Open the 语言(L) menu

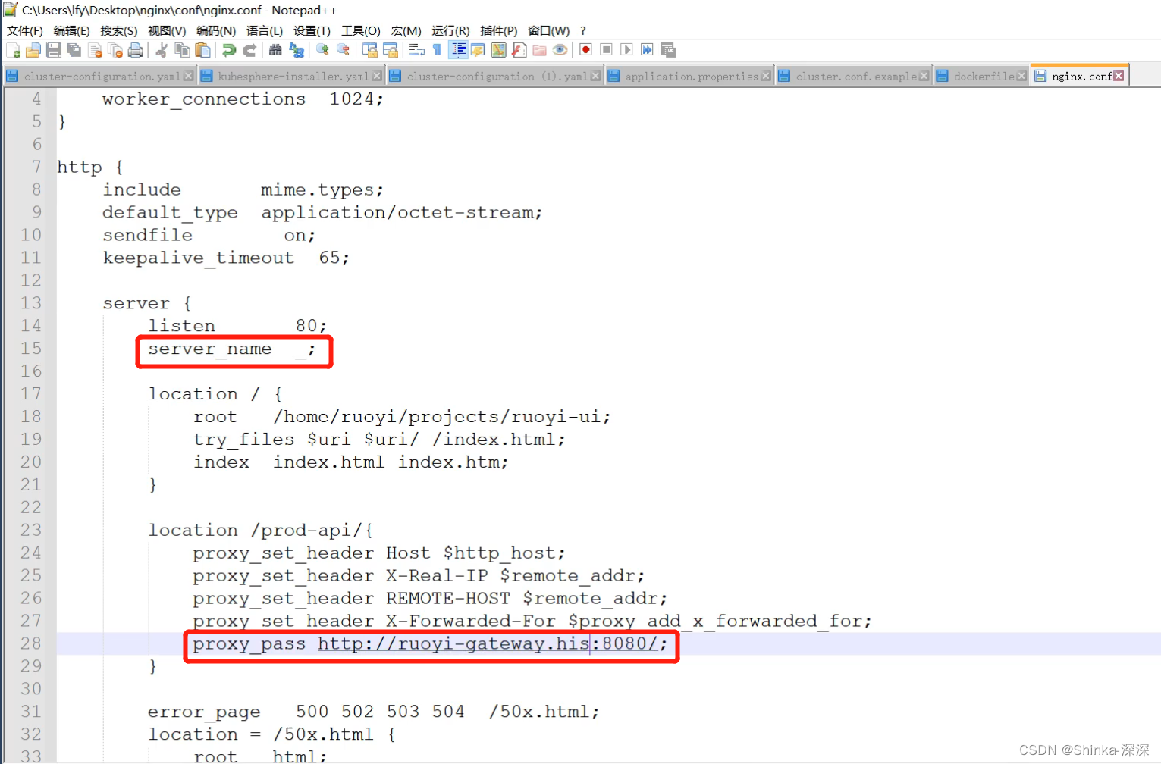tap(265, 30)
